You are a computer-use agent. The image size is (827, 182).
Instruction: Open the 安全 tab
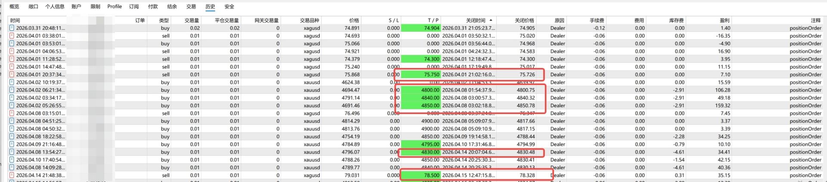(230, 6)
